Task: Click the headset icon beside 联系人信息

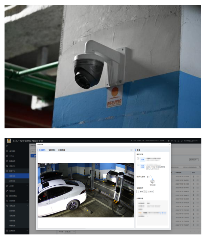Action: point(151,177)
